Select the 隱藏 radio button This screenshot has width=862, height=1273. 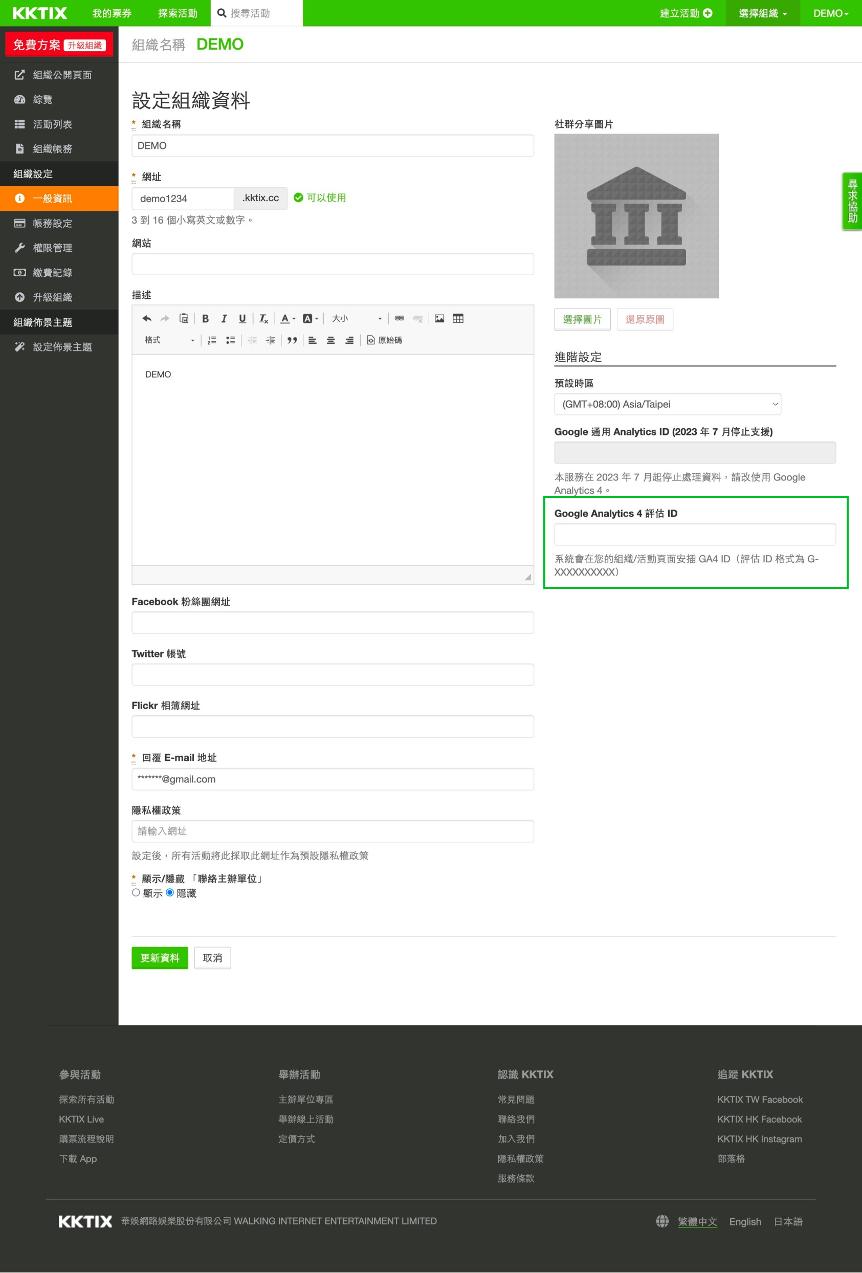(x=170, y=892)
